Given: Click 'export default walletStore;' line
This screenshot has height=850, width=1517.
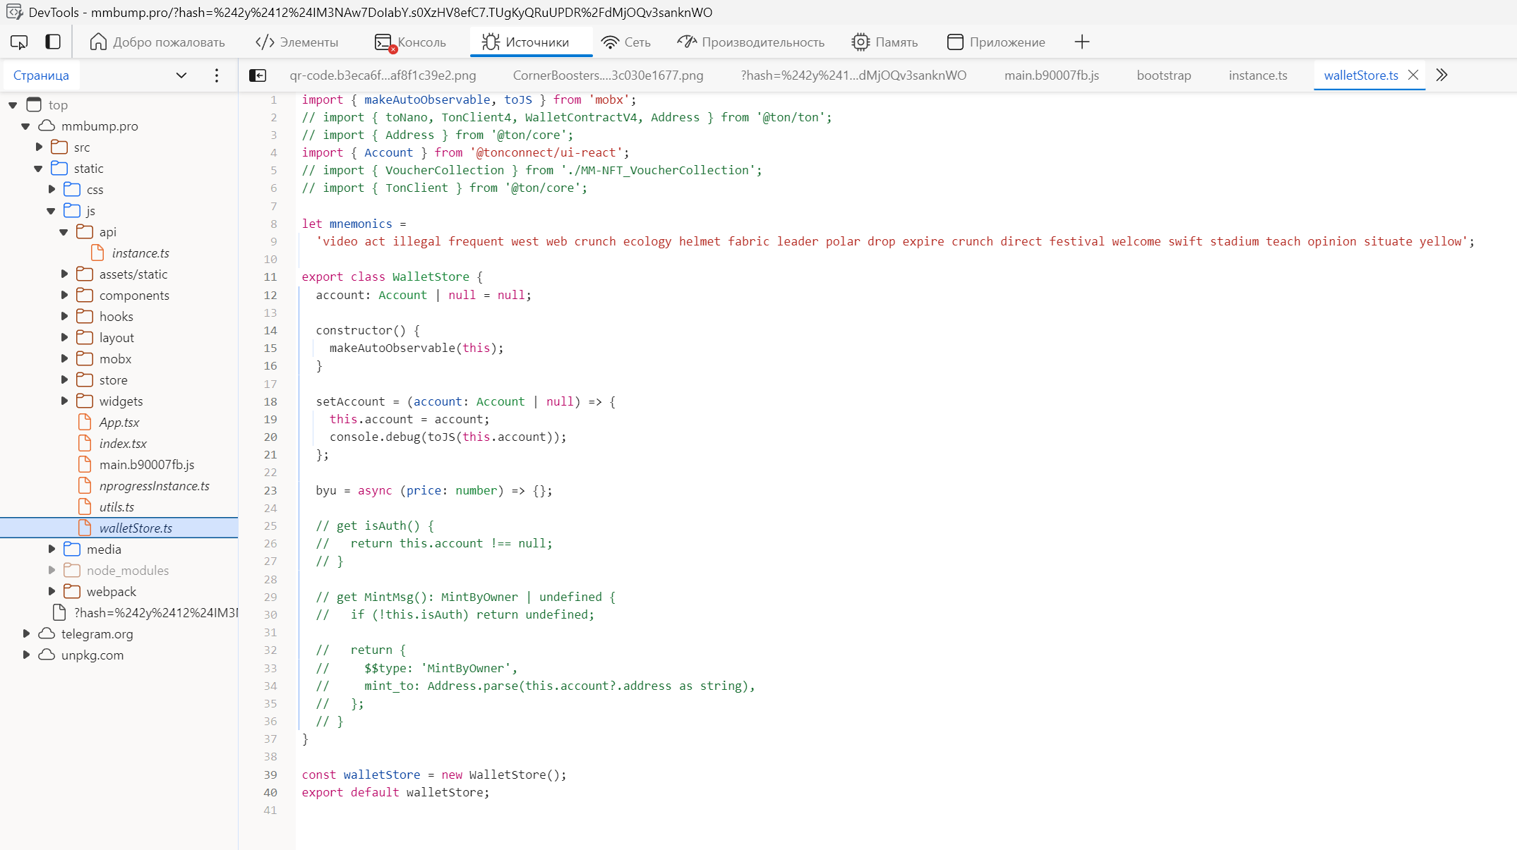Looking at the screenshot, I should coord(395,793).
